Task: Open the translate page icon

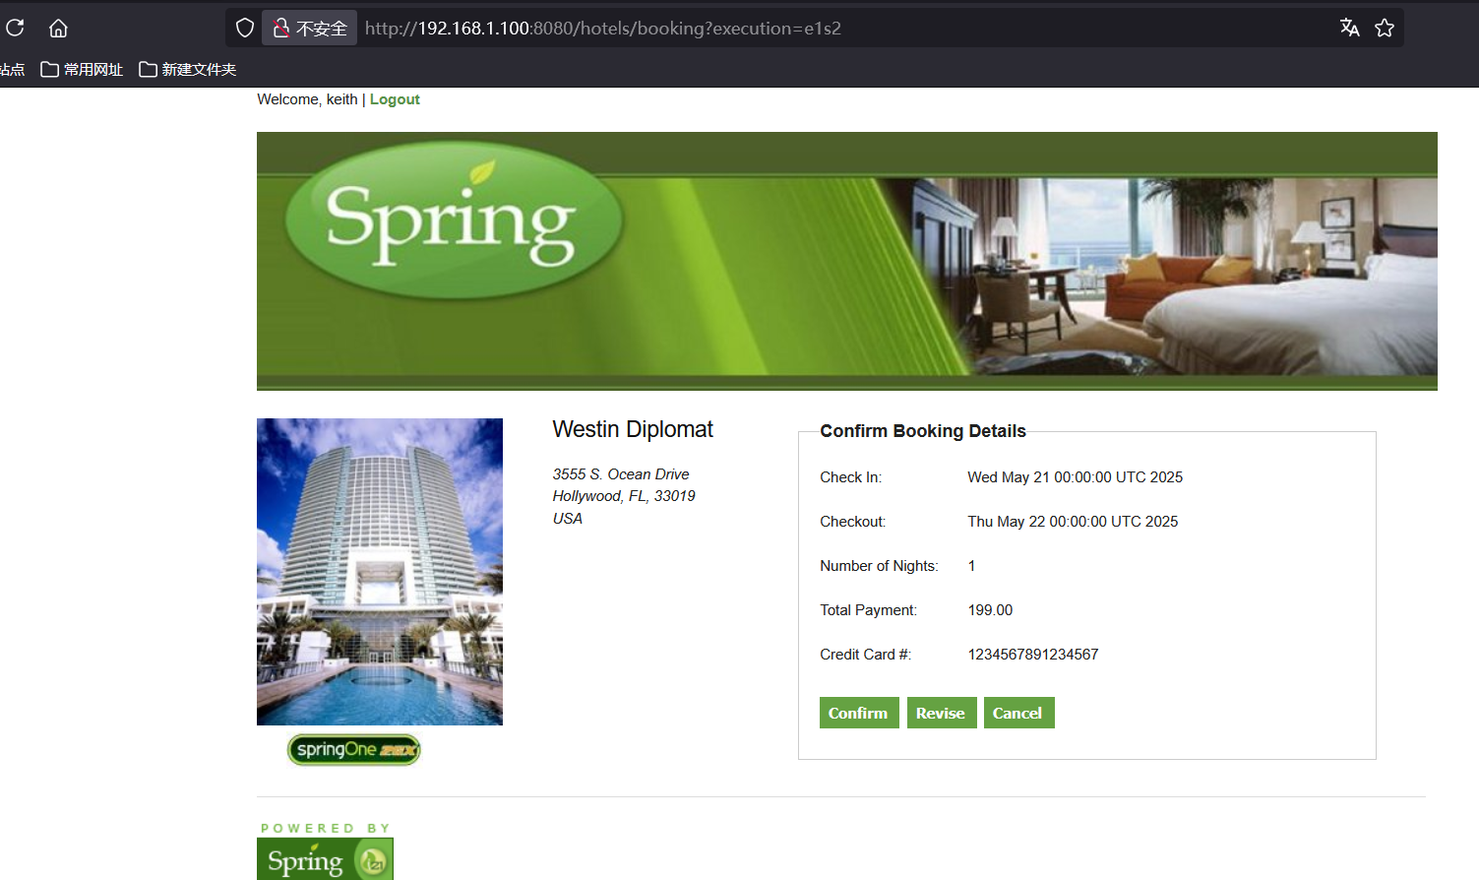Action: (x=1349, y=28)
